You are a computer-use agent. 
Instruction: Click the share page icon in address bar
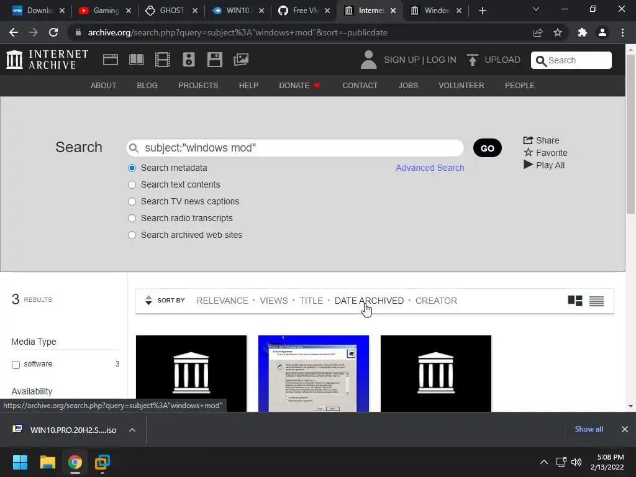coord(538,32)
